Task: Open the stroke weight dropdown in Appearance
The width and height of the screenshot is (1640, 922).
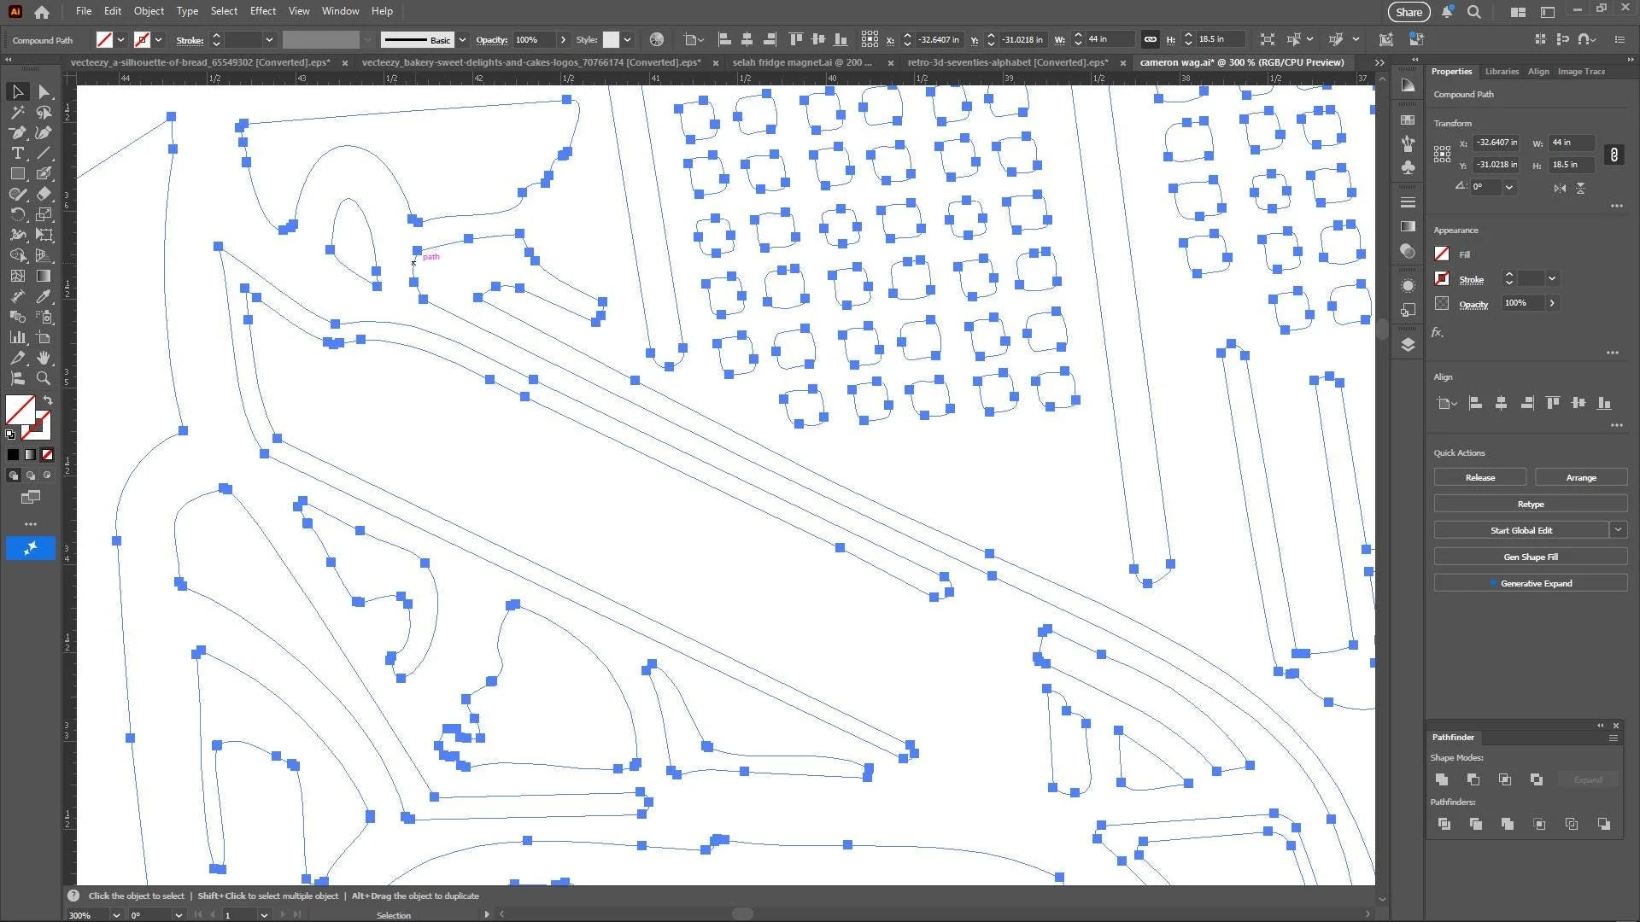Action: [1552, 279]
